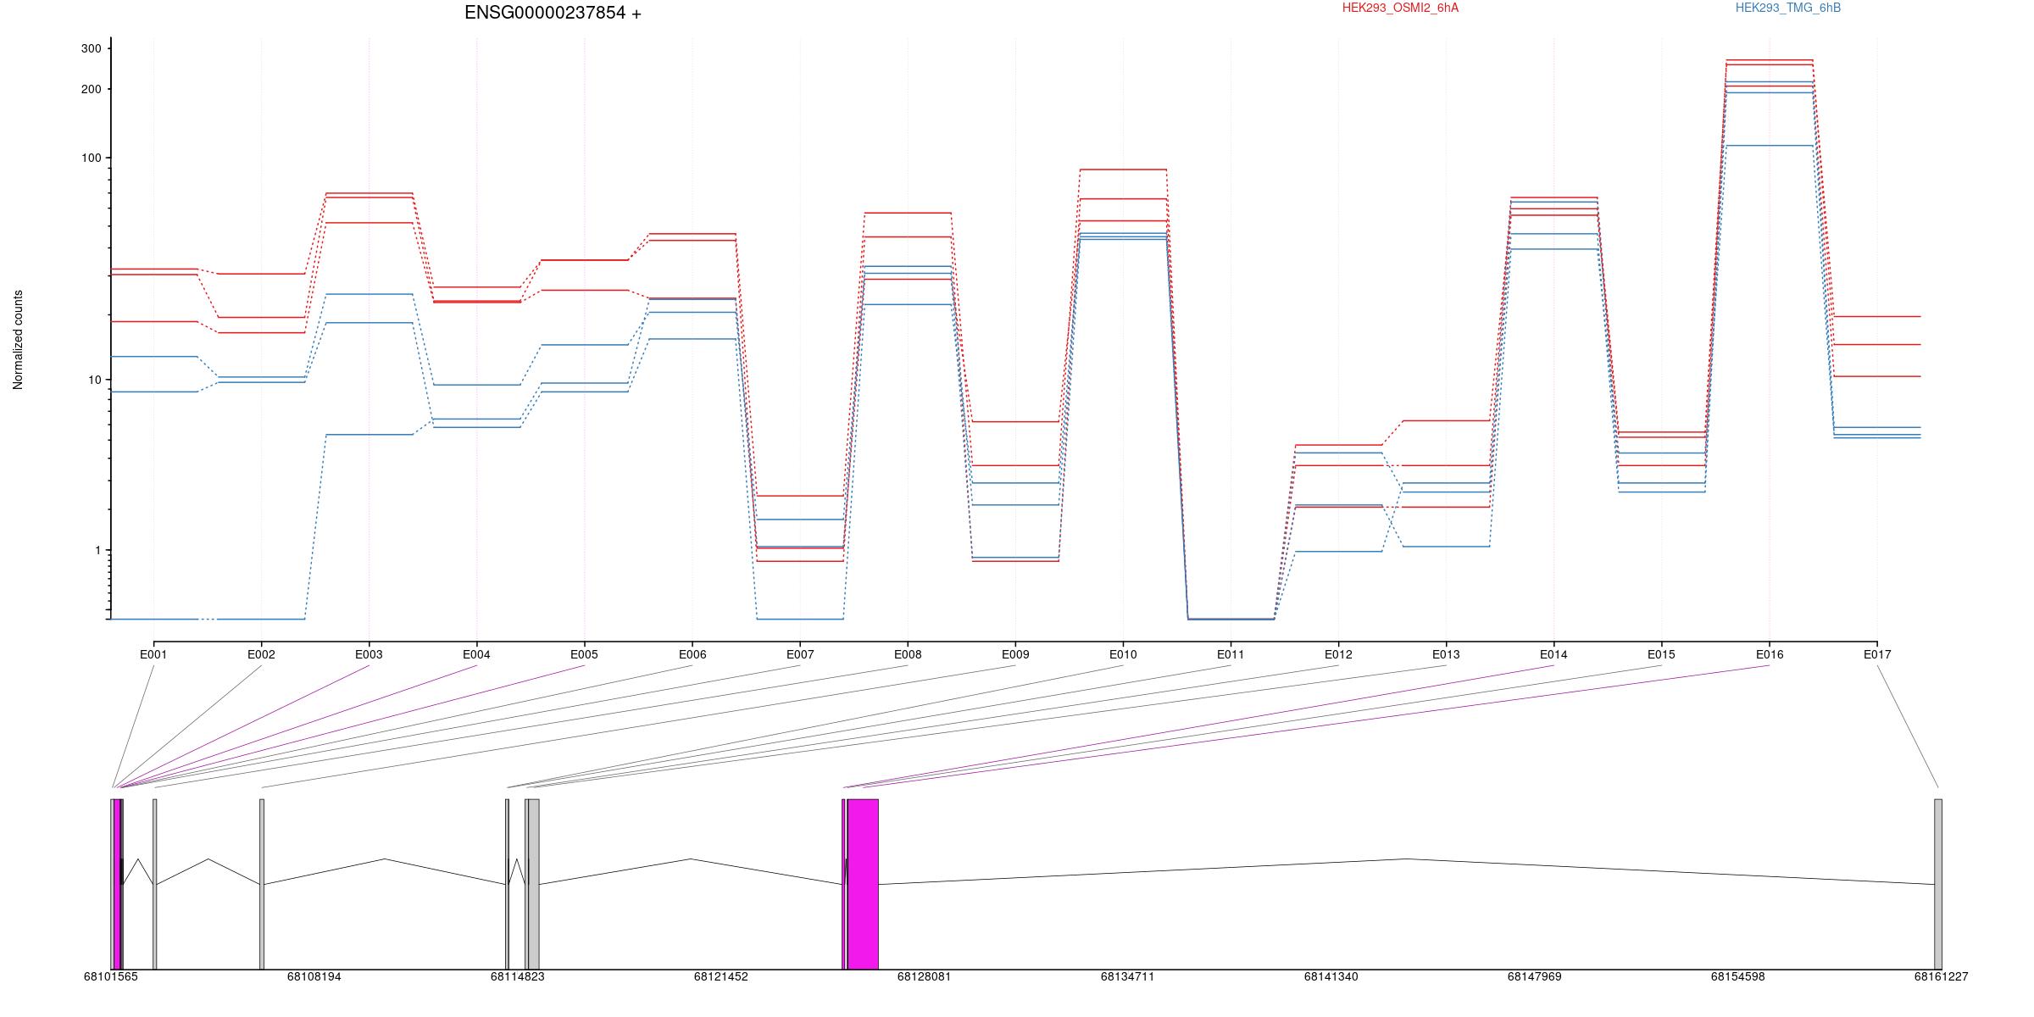Click the E014 exon axis label
This screenshot has height=1017, width=2034.
click(x=1553, y=654)
